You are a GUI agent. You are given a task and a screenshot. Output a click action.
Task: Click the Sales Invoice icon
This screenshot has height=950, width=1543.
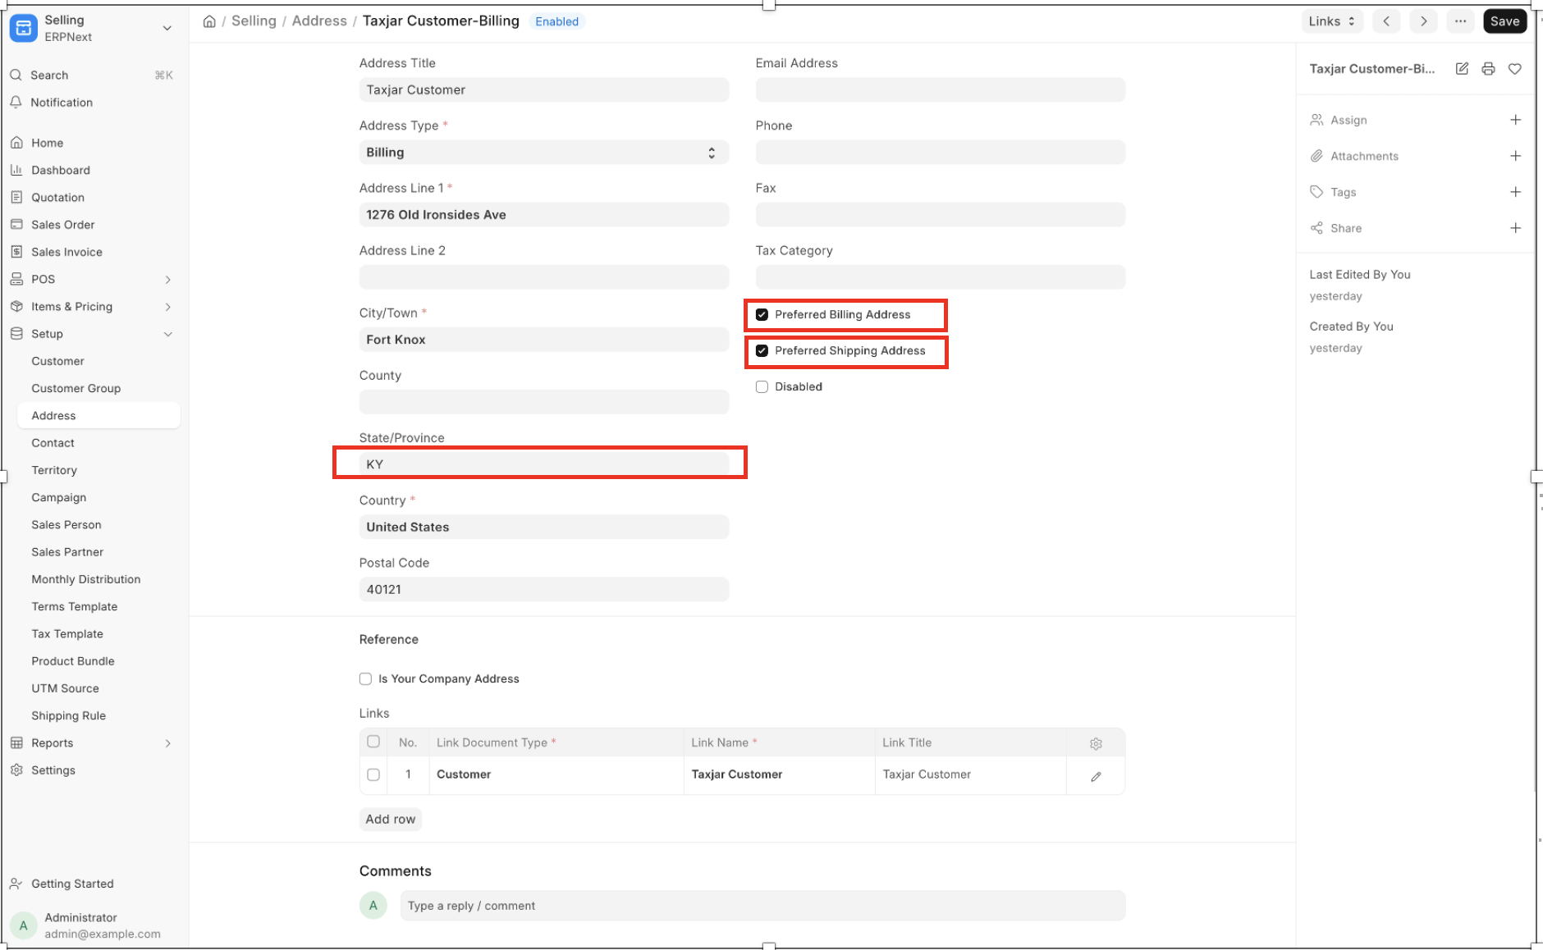pyautogui.click(x=16, y=252)
